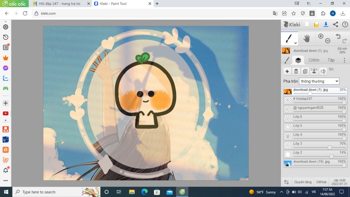Select the Lớp 6 layer
The width and height of the screenshot is (350, 197).
click(315, 118)
